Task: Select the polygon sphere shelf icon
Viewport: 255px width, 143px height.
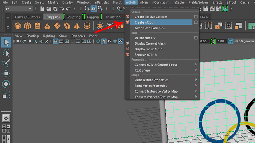Action: point(18,26)
